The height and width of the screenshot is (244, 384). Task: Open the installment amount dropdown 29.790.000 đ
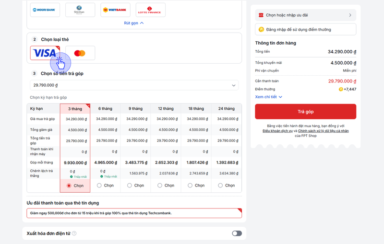pyautogui.click(x=134, y=85)
